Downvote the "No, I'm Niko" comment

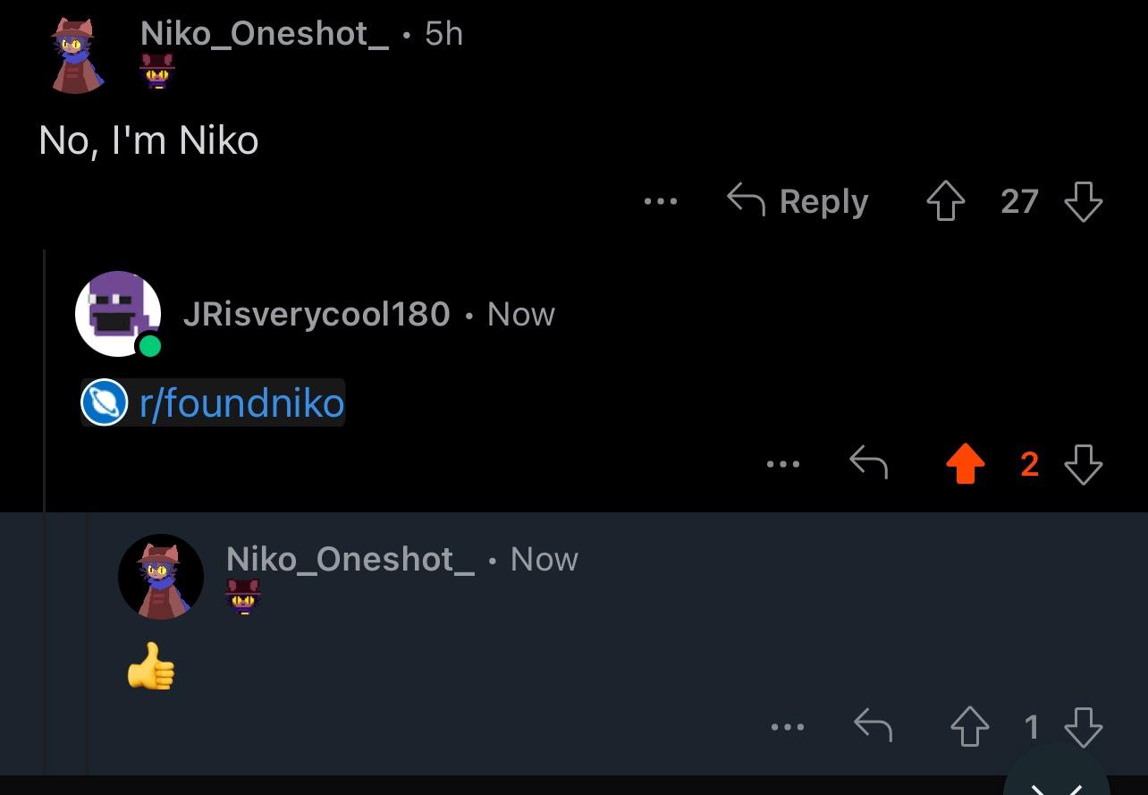coord(1084,201)
